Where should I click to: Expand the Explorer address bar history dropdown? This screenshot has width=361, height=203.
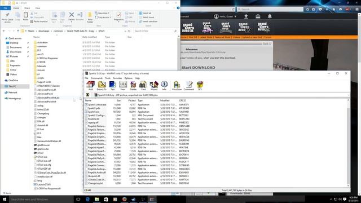coord(125,31)
